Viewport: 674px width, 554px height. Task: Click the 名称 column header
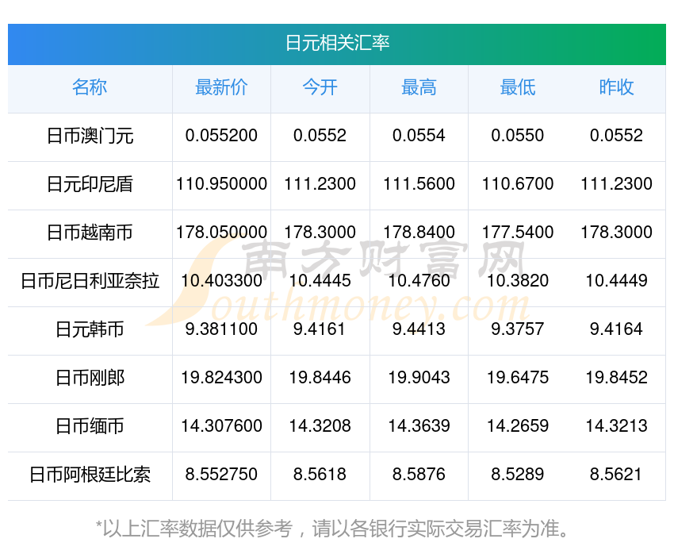point(90,87)
